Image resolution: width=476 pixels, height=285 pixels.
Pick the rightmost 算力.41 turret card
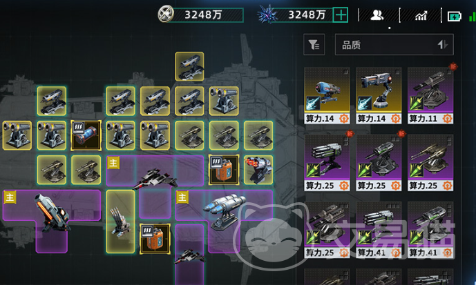tap(430, 230)
